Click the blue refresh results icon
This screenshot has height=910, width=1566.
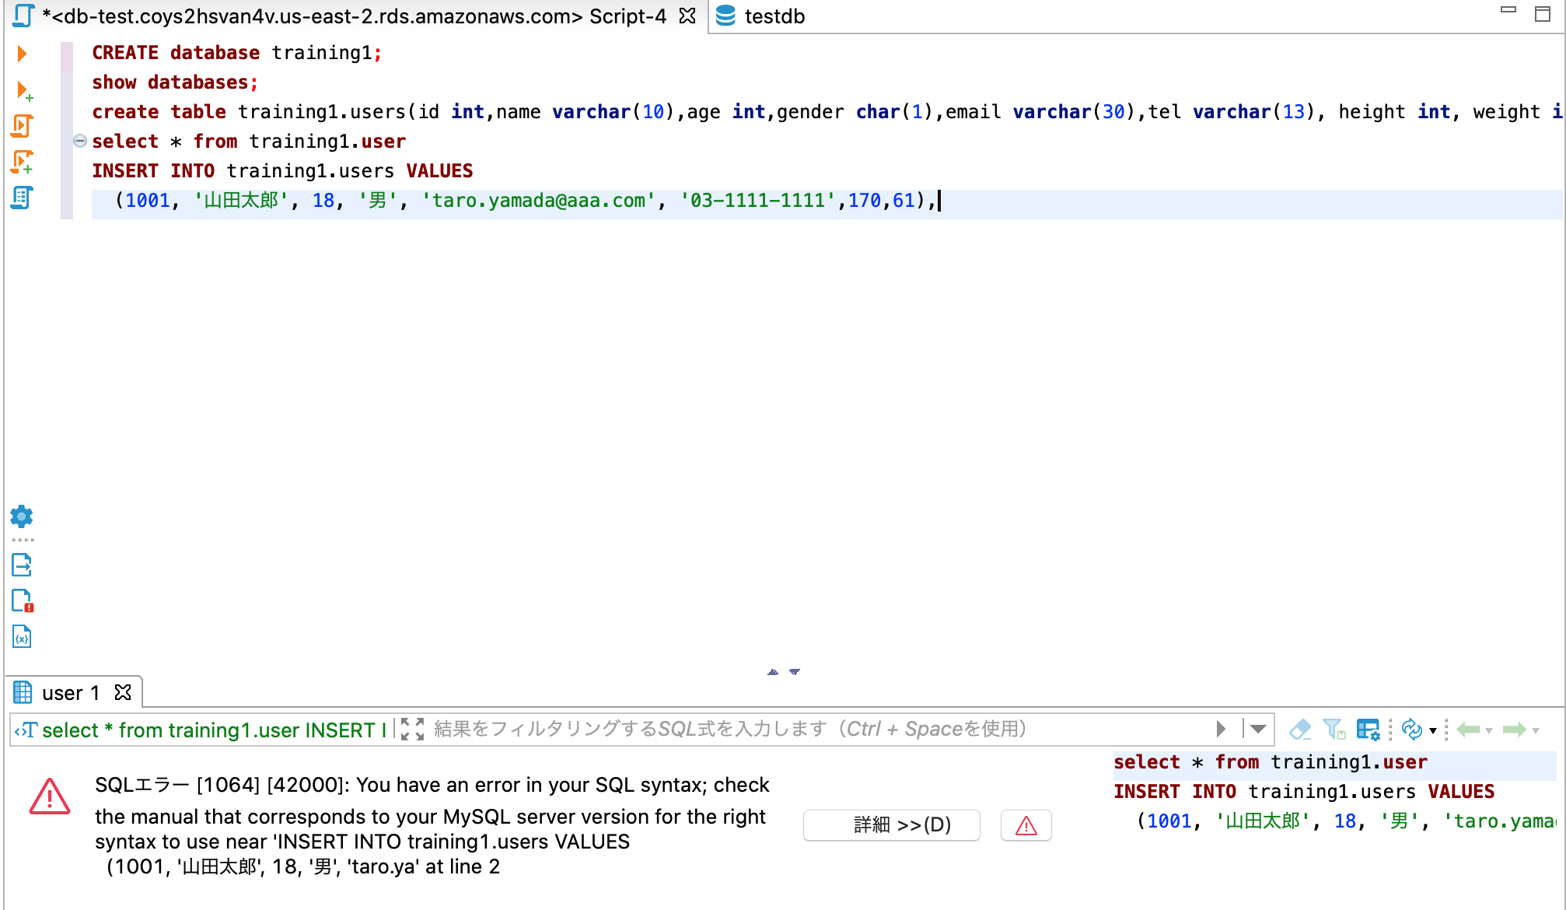[1411, 730]
